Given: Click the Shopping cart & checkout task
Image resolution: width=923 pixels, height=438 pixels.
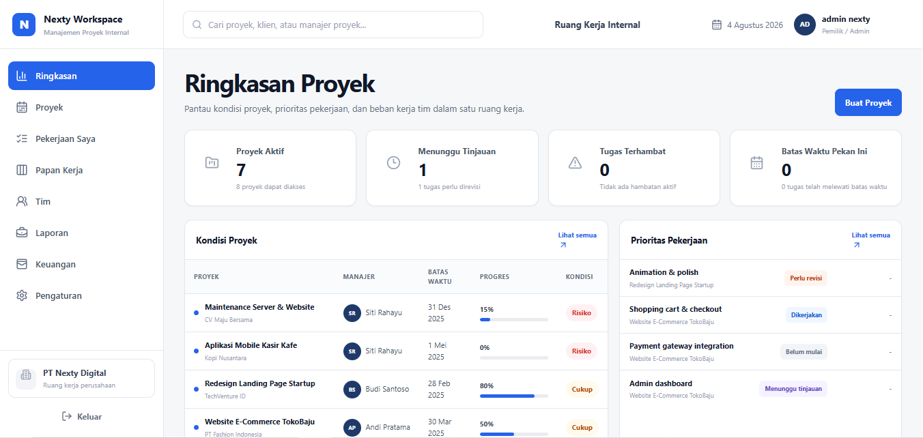Looking at the screenshot, I should click(x=675, y=309).
